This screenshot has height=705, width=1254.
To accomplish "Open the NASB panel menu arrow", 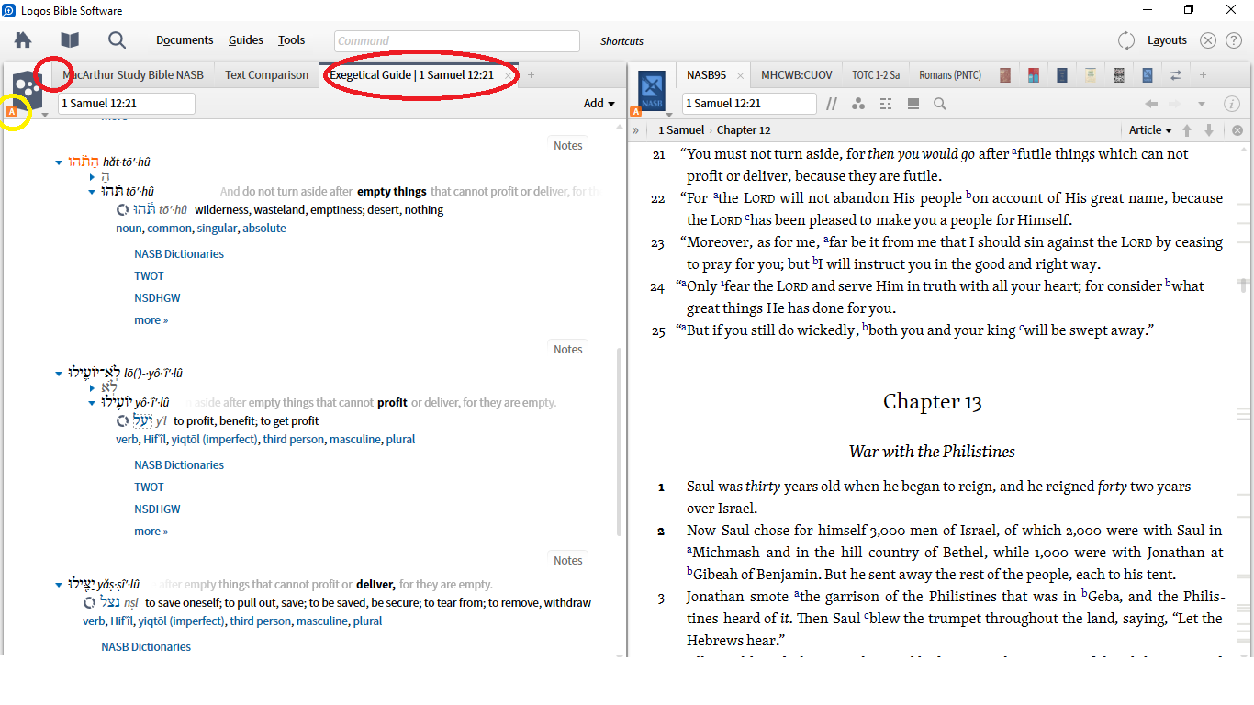I will pyautogui.click(x=671, y=116).
